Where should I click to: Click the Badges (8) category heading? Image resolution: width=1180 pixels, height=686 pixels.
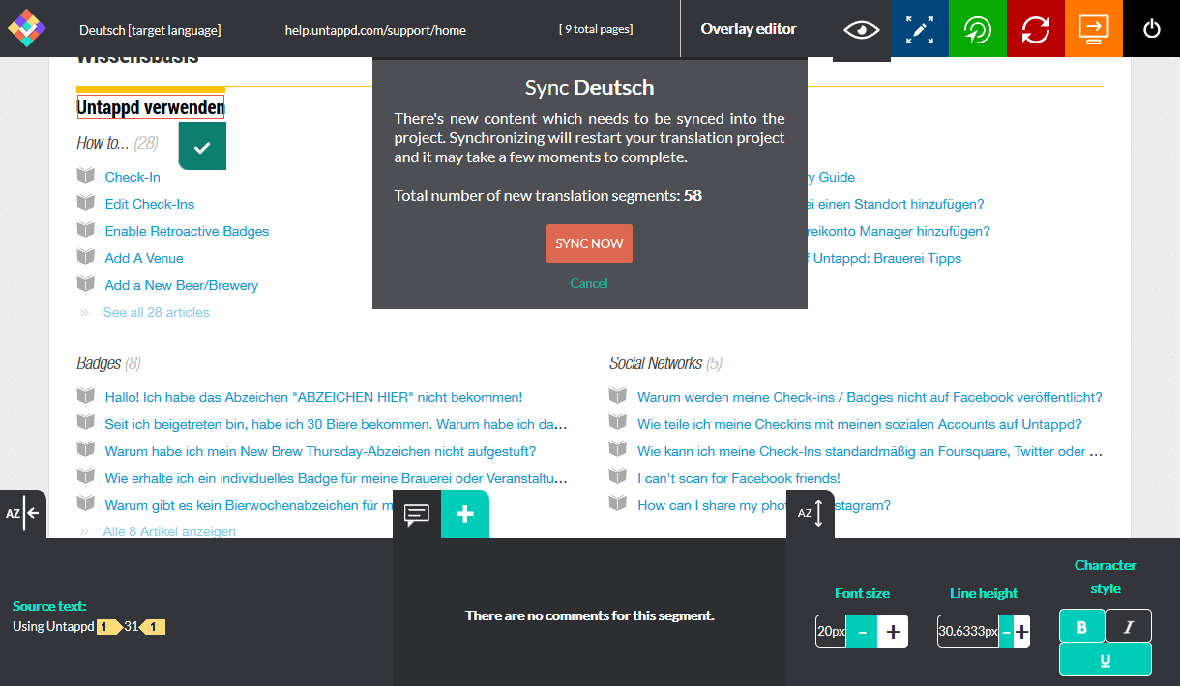tap(108, 363)
